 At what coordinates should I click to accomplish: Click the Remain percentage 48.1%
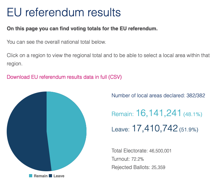coord(193,114)
